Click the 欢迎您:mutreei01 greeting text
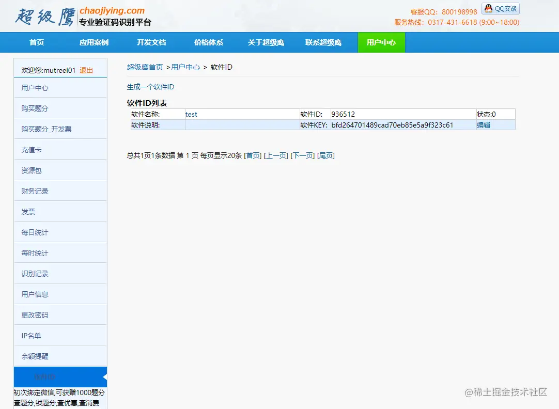The height and width of the screenshot is (409, 559). [x=48, y=70]
